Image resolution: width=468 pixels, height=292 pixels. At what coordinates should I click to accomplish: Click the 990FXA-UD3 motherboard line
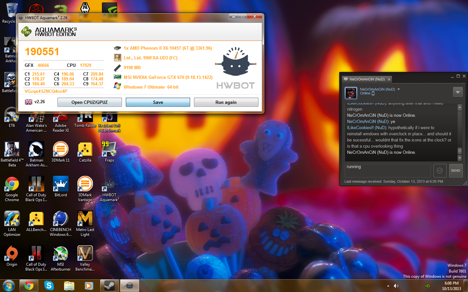(x=150, y=58)
